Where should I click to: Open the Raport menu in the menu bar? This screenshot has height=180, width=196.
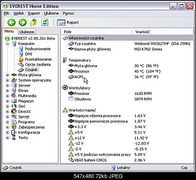click(34, 13)
